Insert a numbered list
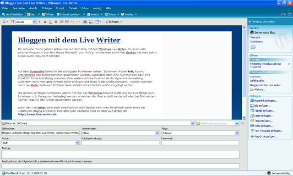This screenshot has width=293, height=176. (61, 22)
